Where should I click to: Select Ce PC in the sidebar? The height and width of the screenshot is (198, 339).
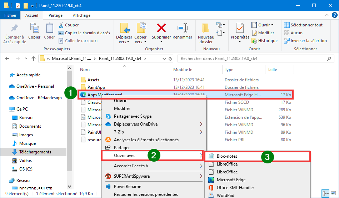22,109
